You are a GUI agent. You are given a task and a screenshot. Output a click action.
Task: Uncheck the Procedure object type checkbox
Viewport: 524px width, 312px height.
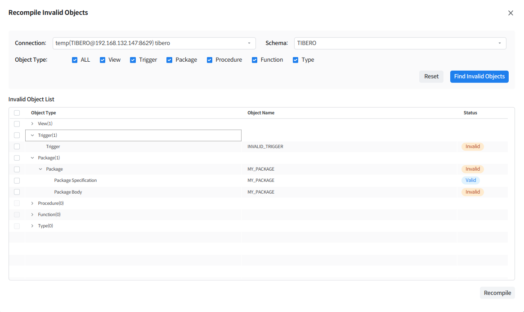(210, 60)
